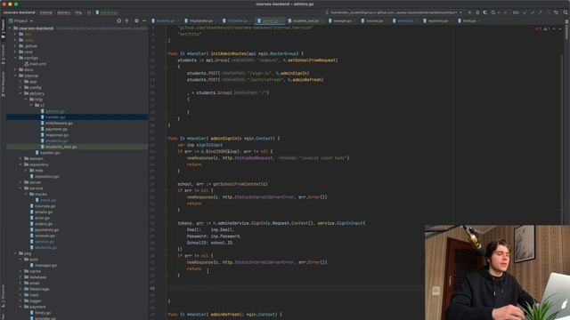
Task: Collapse the service folder
Action: tap(20, 188)
